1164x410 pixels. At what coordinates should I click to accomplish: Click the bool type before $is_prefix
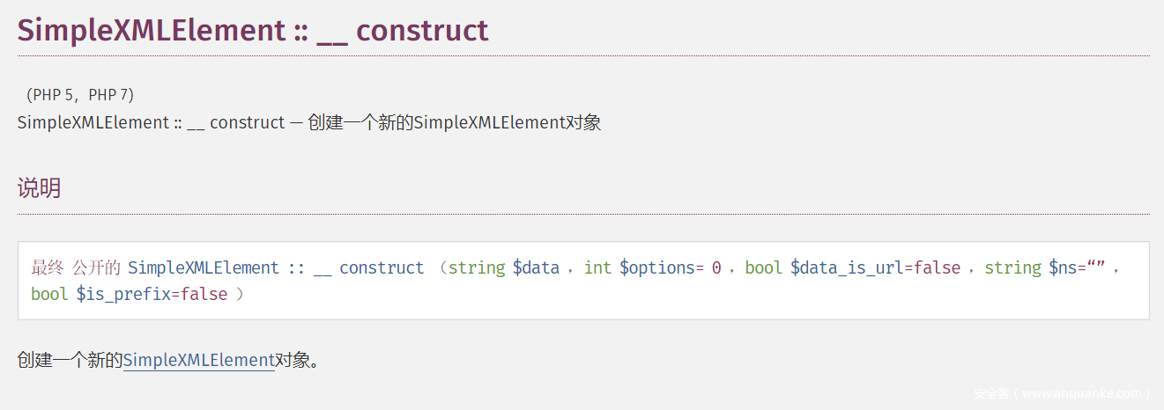click(x=49, y=294)
